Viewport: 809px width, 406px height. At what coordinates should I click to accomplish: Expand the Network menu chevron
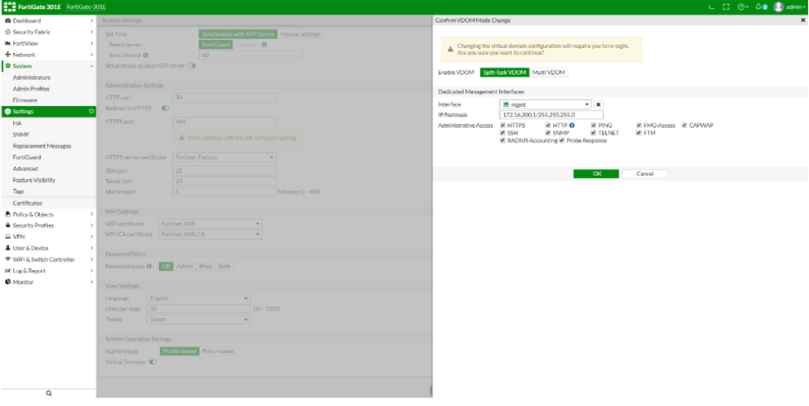92,55
